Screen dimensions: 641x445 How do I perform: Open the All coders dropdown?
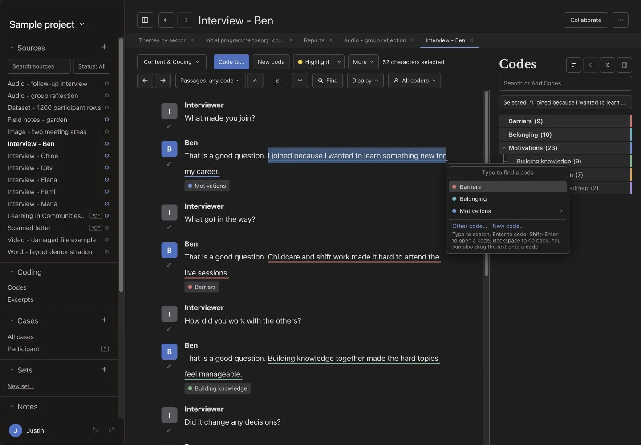tap(414, 81)
